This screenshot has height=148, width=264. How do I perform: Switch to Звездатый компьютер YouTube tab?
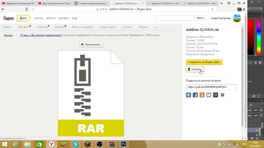pos(19,3)
